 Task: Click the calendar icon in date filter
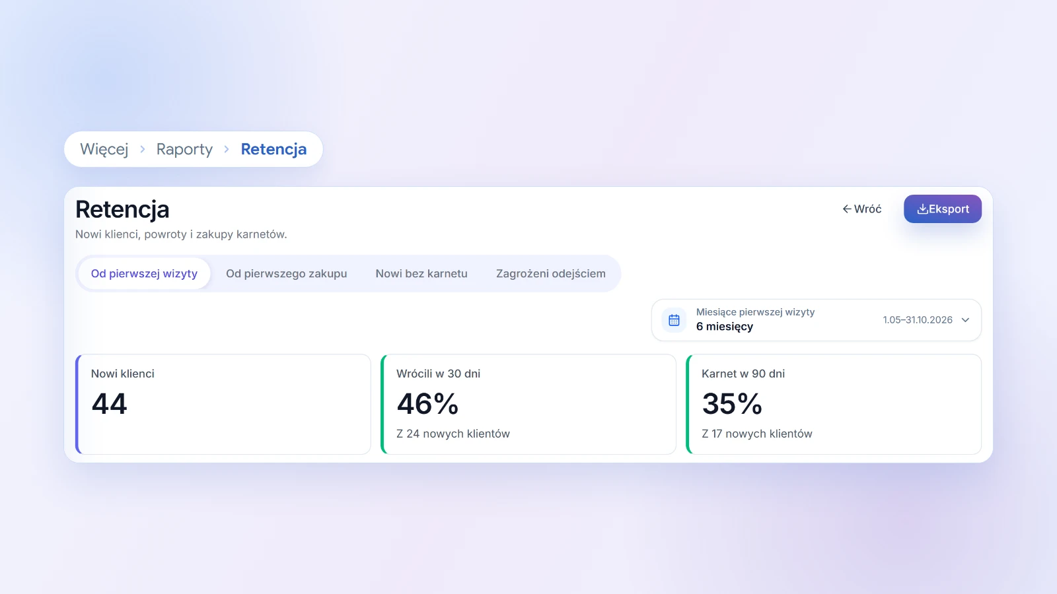click(x=674, y=320)
